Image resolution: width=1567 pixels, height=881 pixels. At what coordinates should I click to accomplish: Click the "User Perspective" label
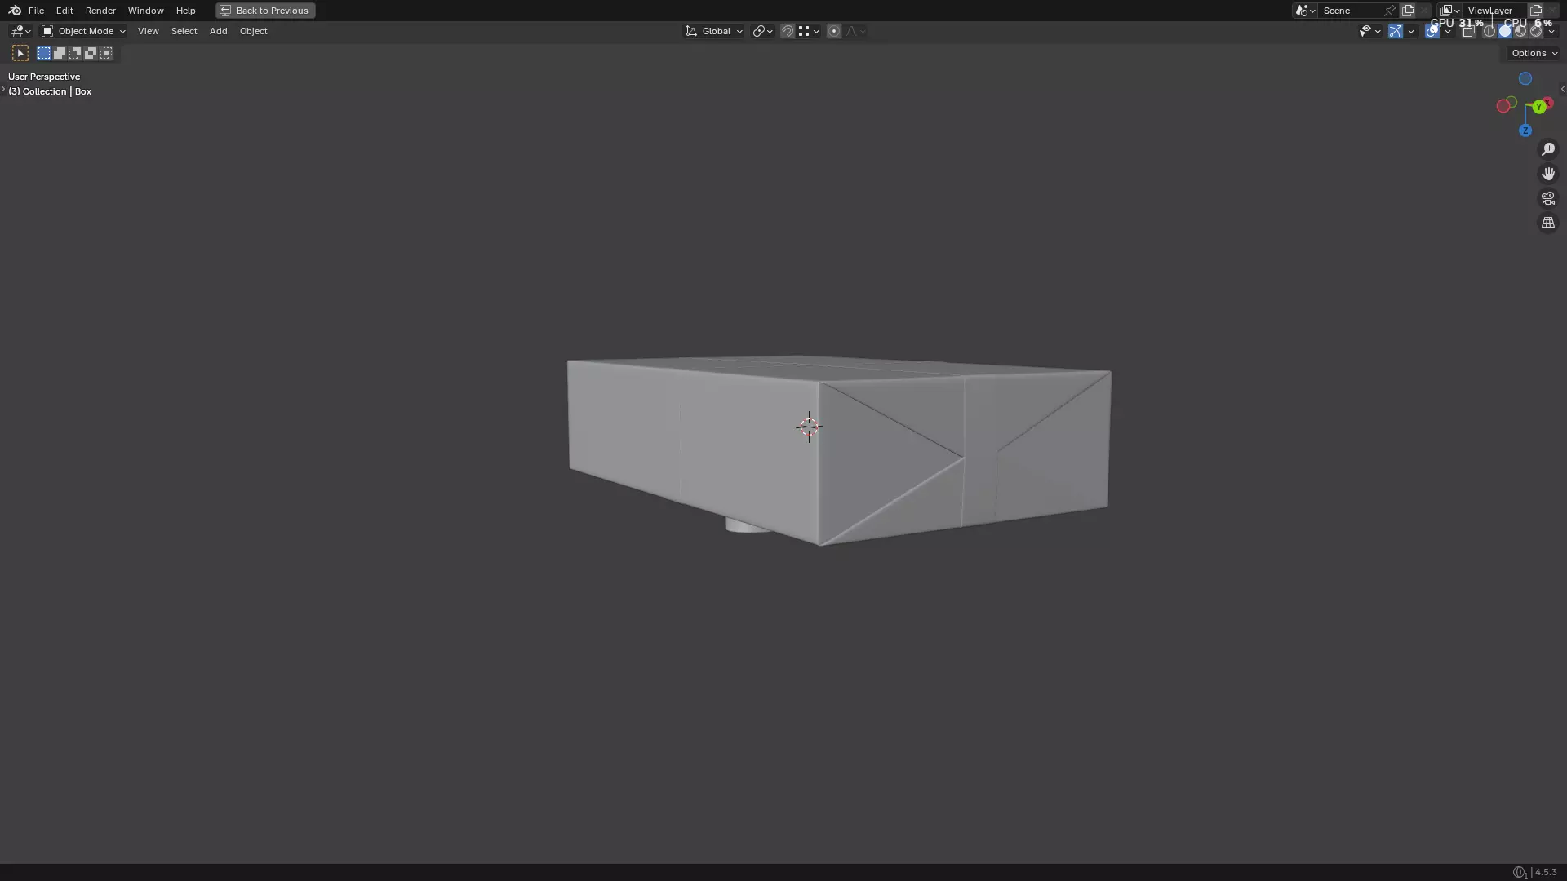coord(44,77)
